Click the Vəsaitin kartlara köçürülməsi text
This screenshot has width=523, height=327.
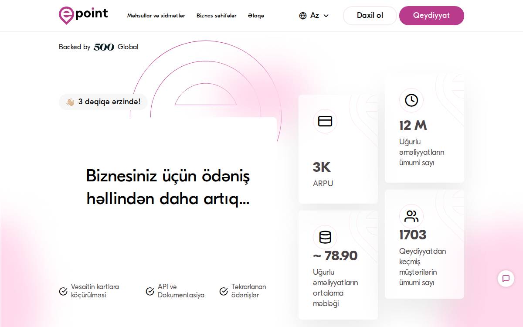coord(95,291)
